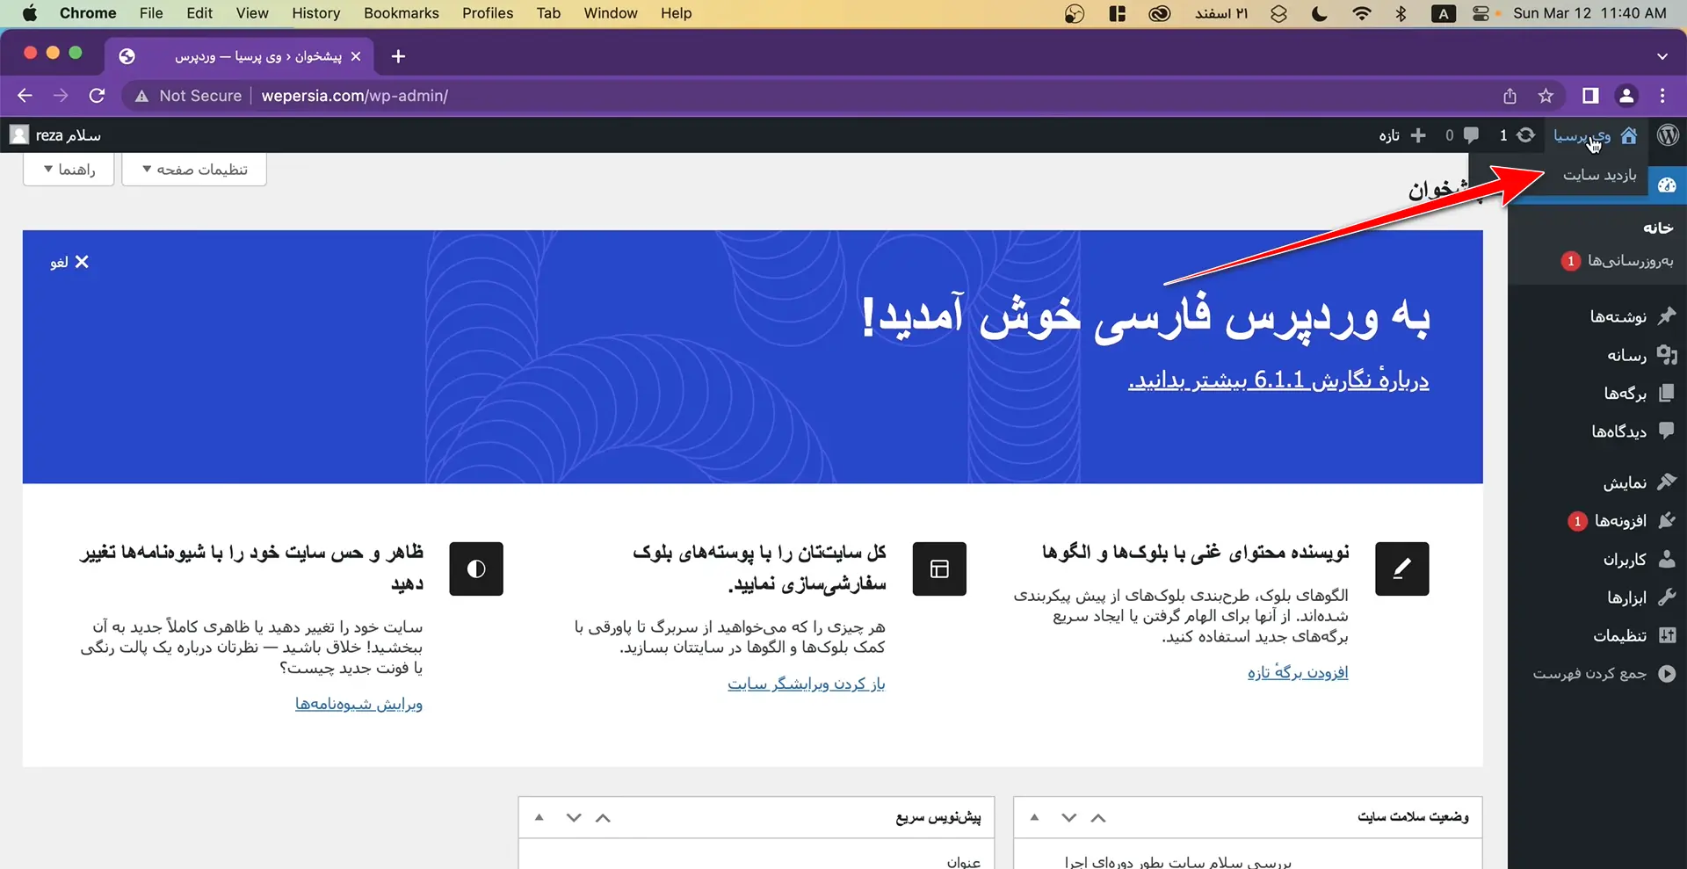Collapse the پیش‌نویس سریع widget with triangle
The image size is (1687, 869).
tap(539, 818)
